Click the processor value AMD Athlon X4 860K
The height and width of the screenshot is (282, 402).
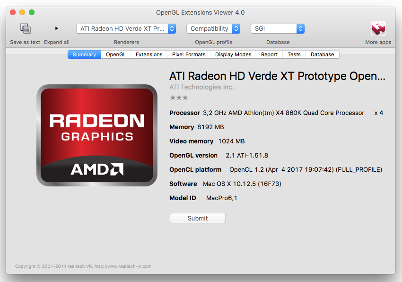[x=284, y=113]
